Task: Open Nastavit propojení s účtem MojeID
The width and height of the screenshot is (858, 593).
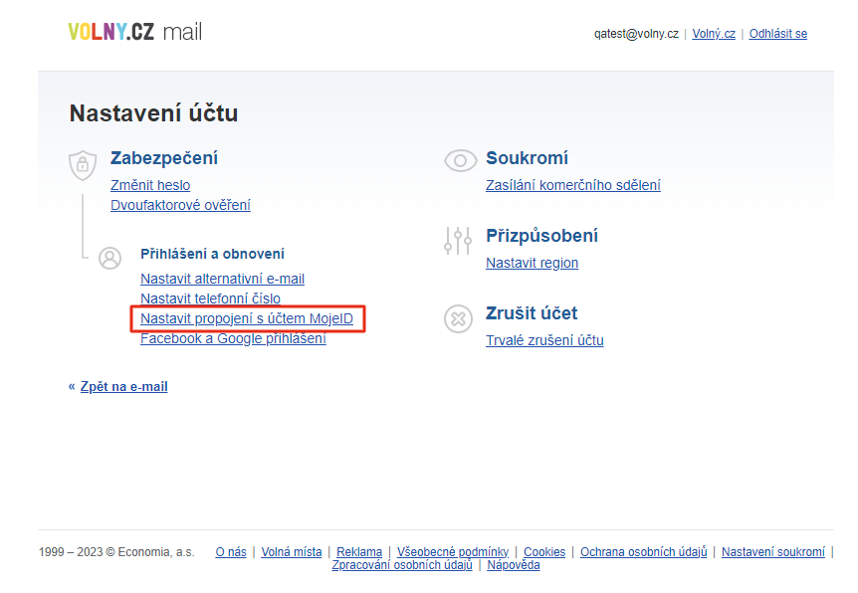Action: click(247, 319)
